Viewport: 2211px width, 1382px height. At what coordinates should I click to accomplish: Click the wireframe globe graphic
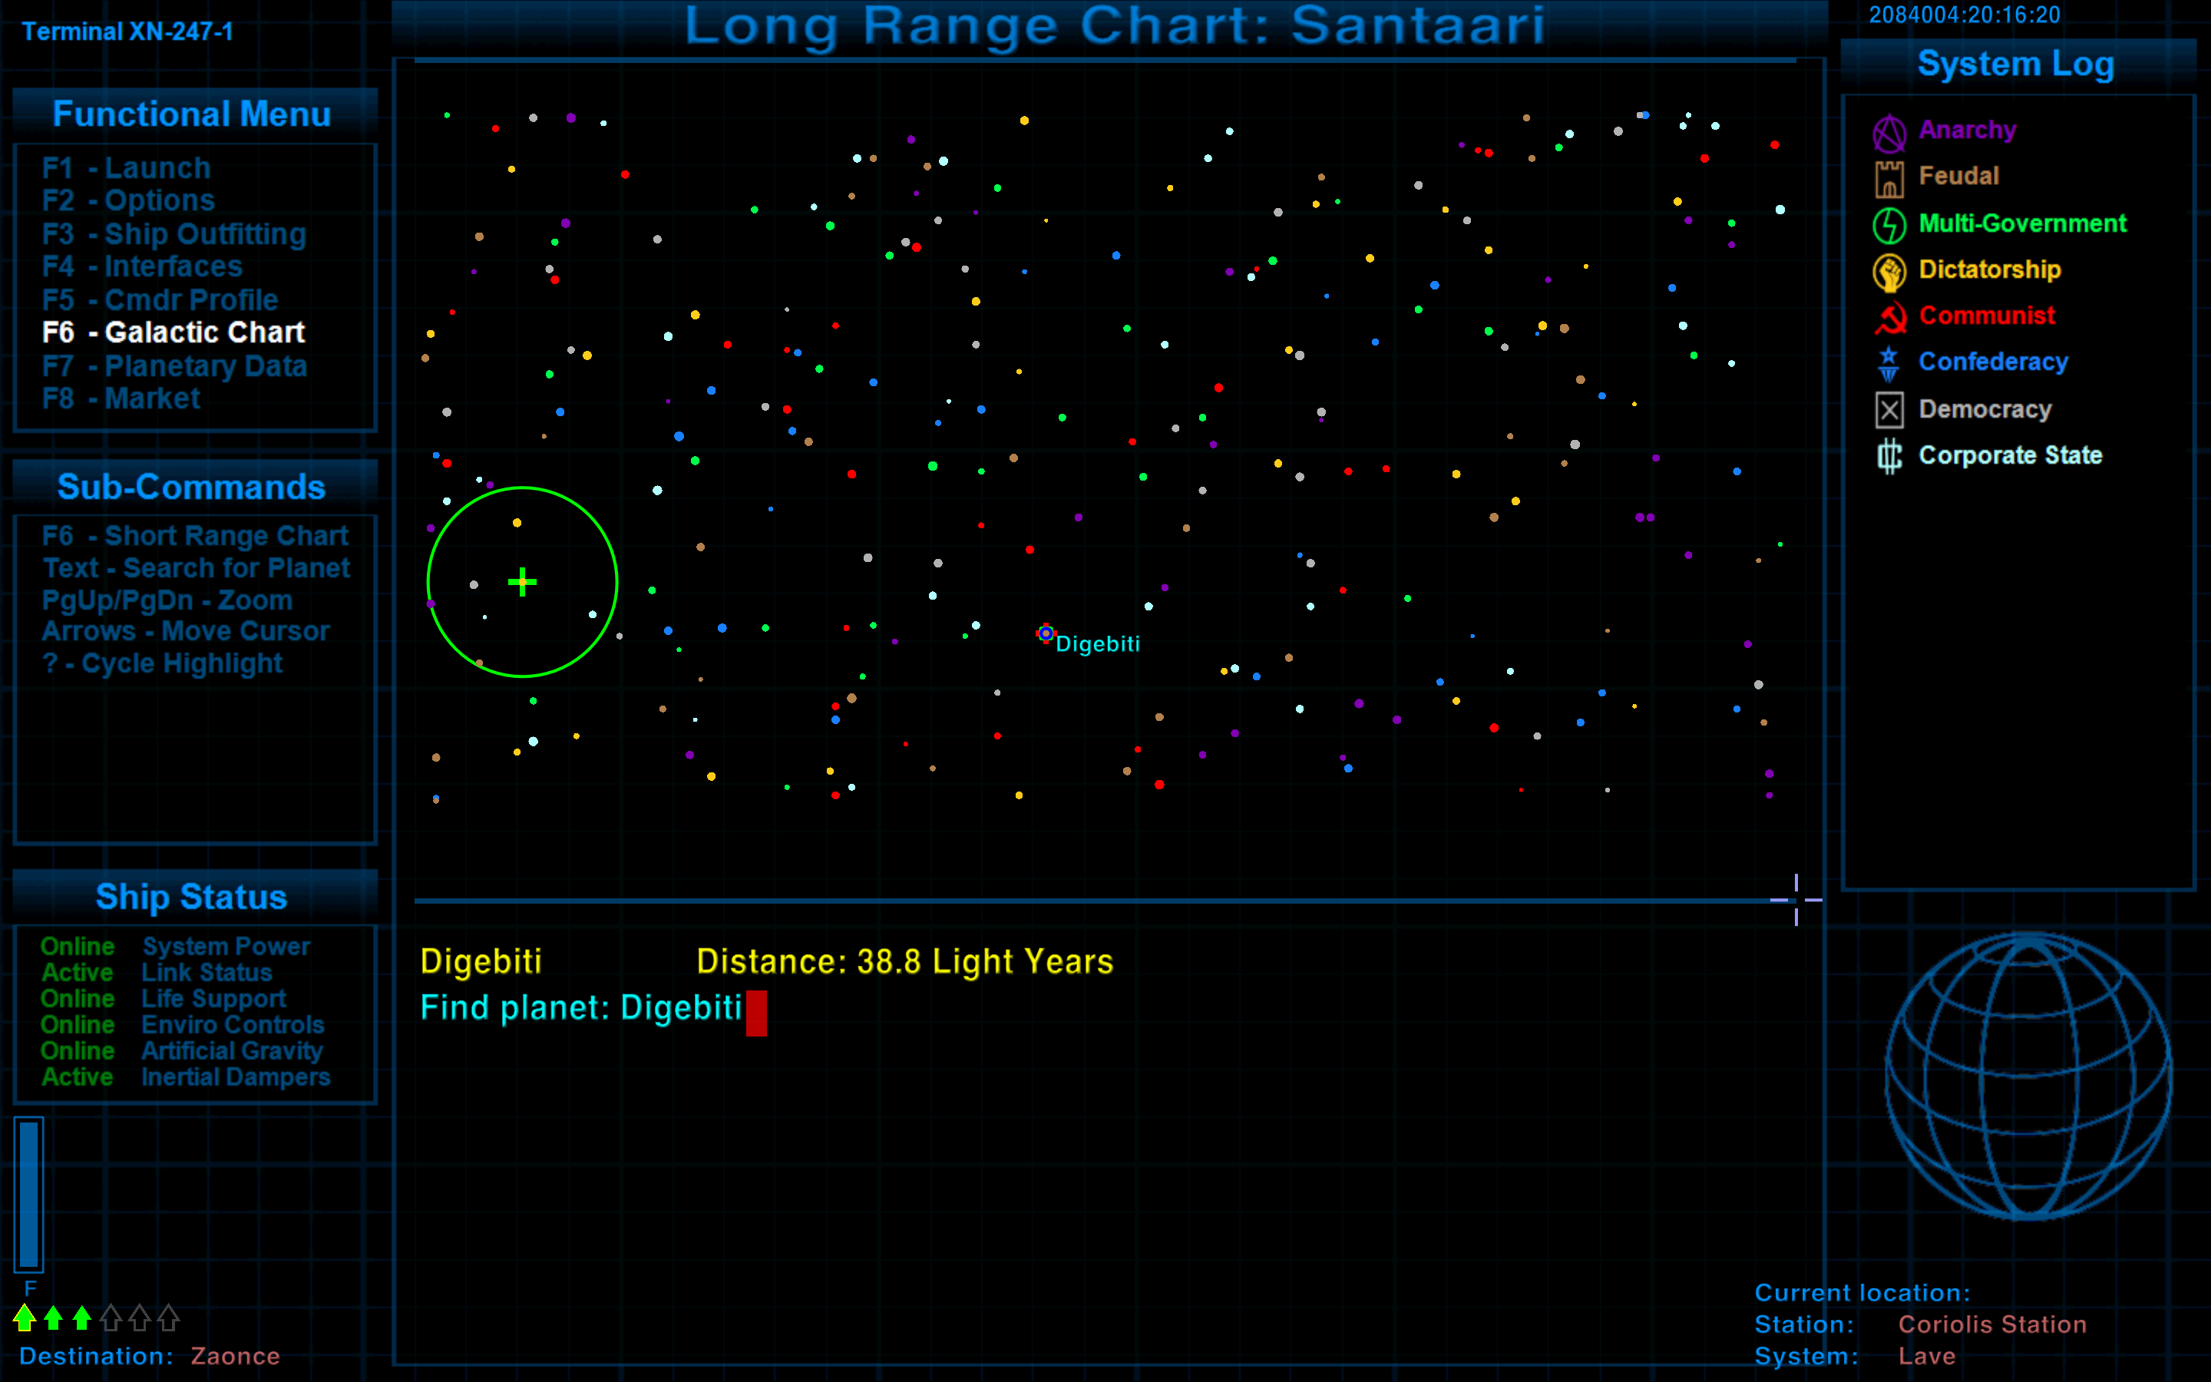coord(2028,1076)
